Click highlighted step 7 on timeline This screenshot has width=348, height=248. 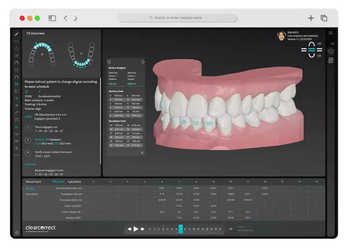click(180, 229)
